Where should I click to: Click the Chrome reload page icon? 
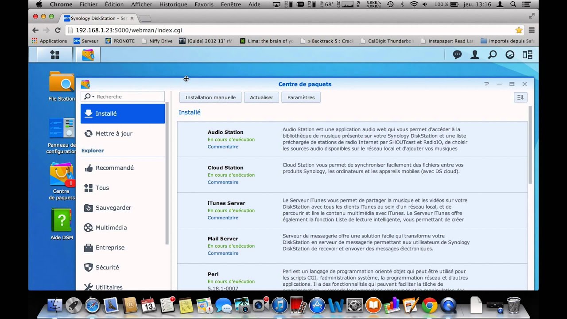point(58,30)
